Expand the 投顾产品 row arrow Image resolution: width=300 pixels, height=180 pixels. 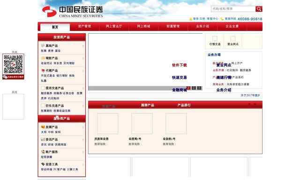tap(83, 127)
